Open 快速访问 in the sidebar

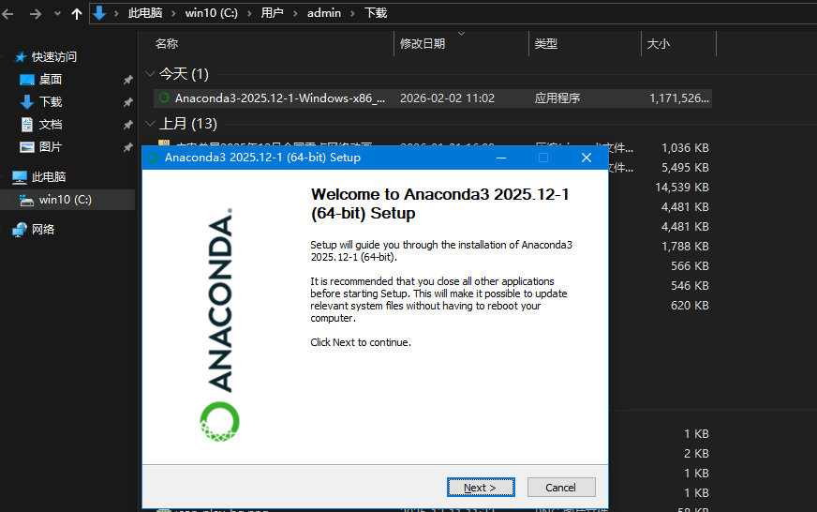click(x=54, y=57)
